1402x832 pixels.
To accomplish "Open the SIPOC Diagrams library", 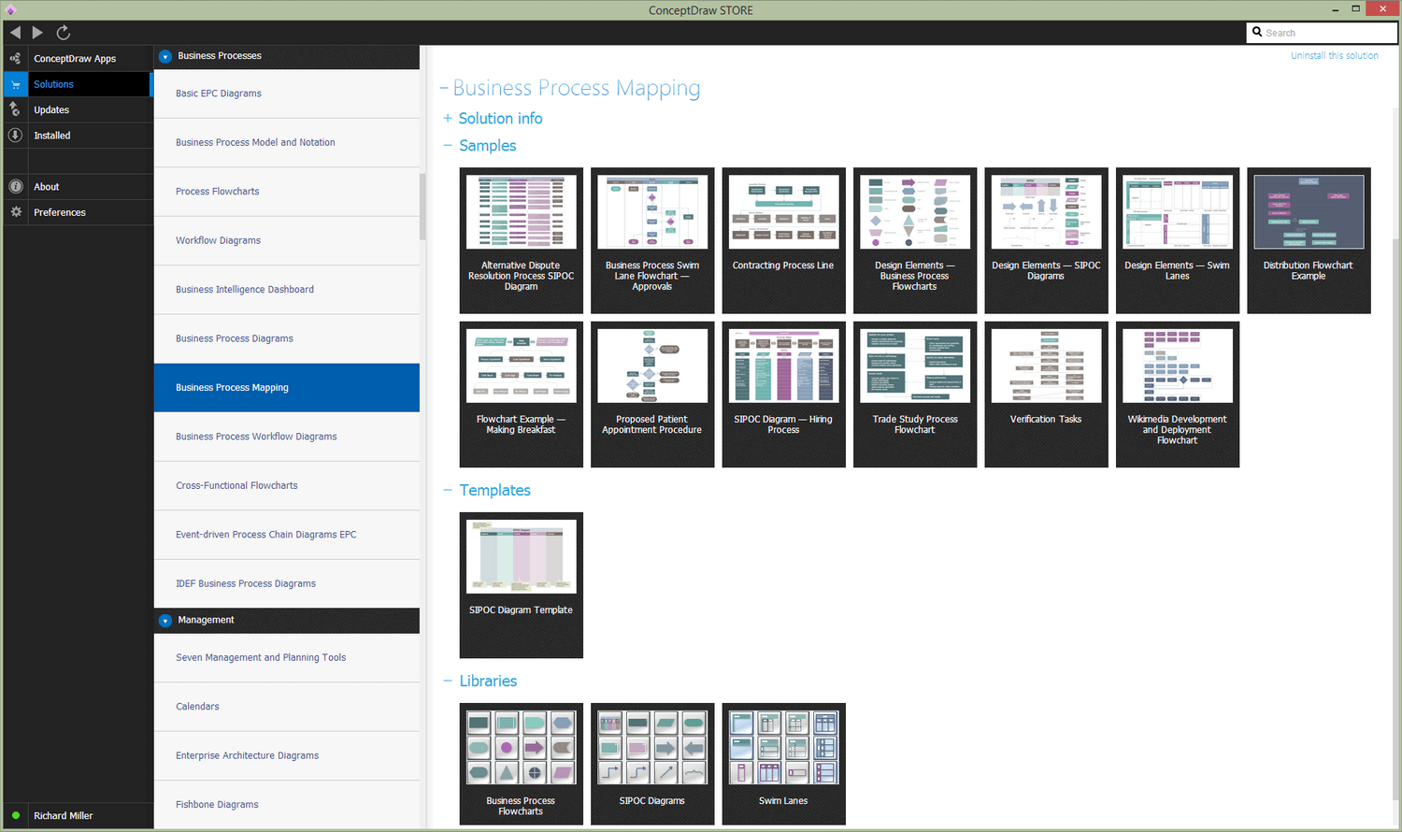I will [x=652, y=764].
